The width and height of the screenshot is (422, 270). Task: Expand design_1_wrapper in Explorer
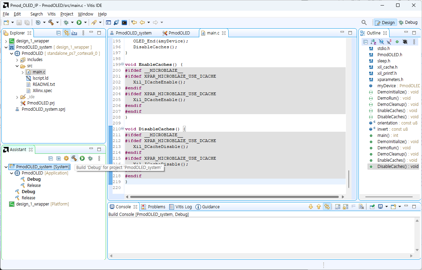click(6, 41)
